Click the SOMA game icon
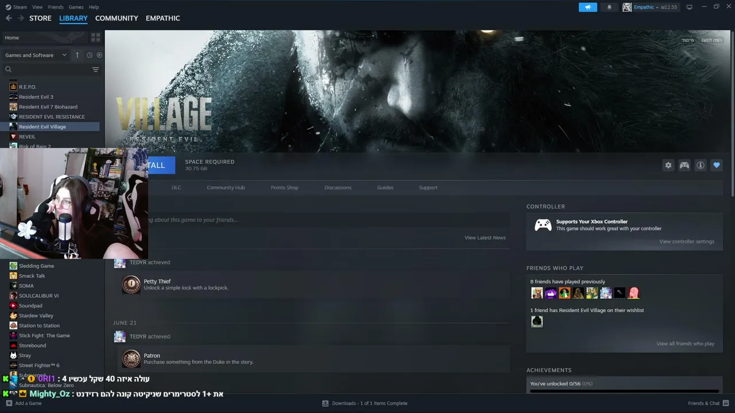The image size is (735, 413). [13, 286]
